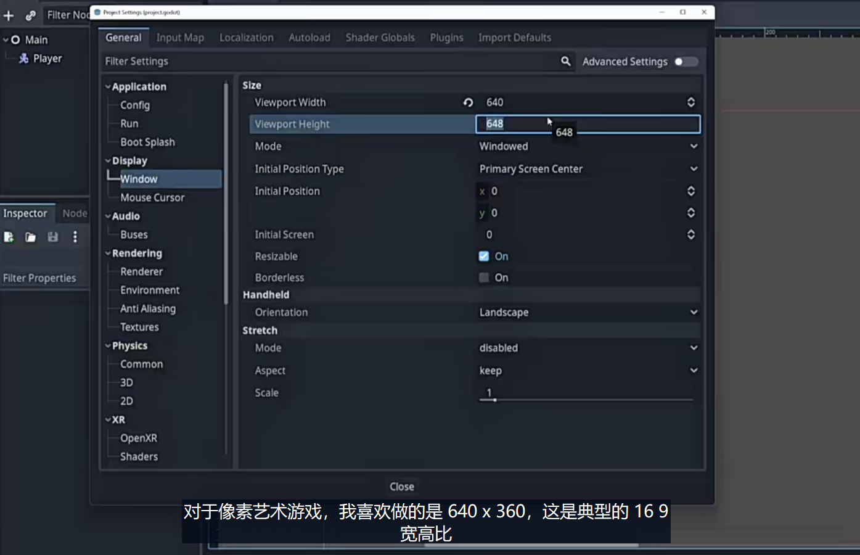This screenshot has height=555, width=860.
Task: Load resource with Inspector folder icon
Action: 30,237
